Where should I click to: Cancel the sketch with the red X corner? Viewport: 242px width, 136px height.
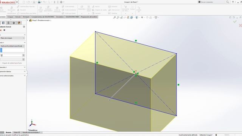(x=240, y=25)
